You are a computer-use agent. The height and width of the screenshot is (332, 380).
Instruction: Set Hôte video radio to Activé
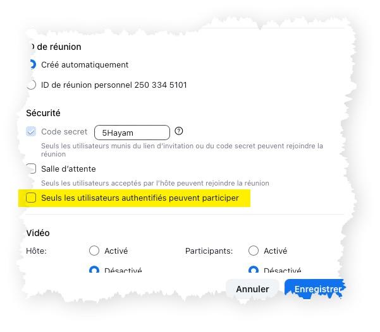click(x=94, y=251)
